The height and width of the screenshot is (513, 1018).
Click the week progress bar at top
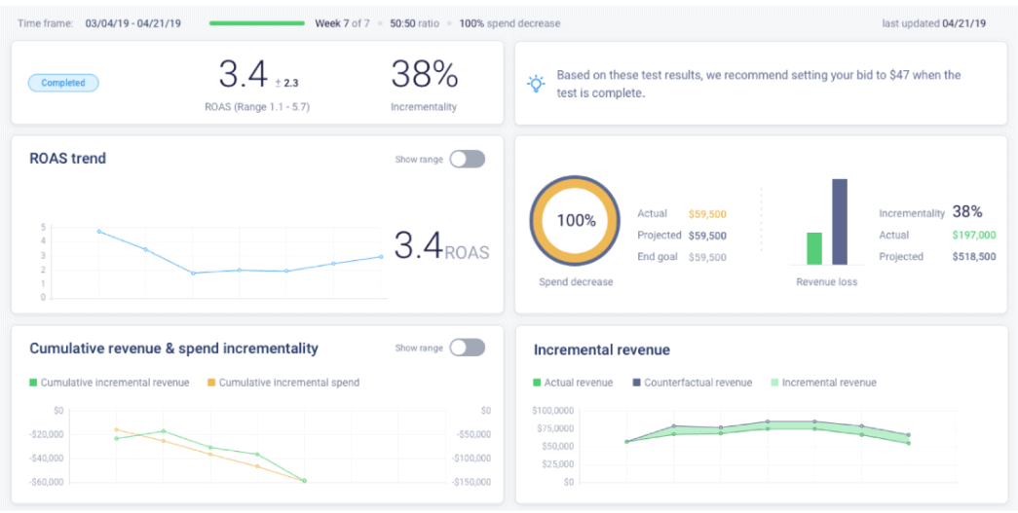[x=257, y=23]
